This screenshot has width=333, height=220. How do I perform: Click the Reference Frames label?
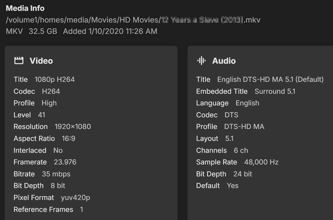43,210
